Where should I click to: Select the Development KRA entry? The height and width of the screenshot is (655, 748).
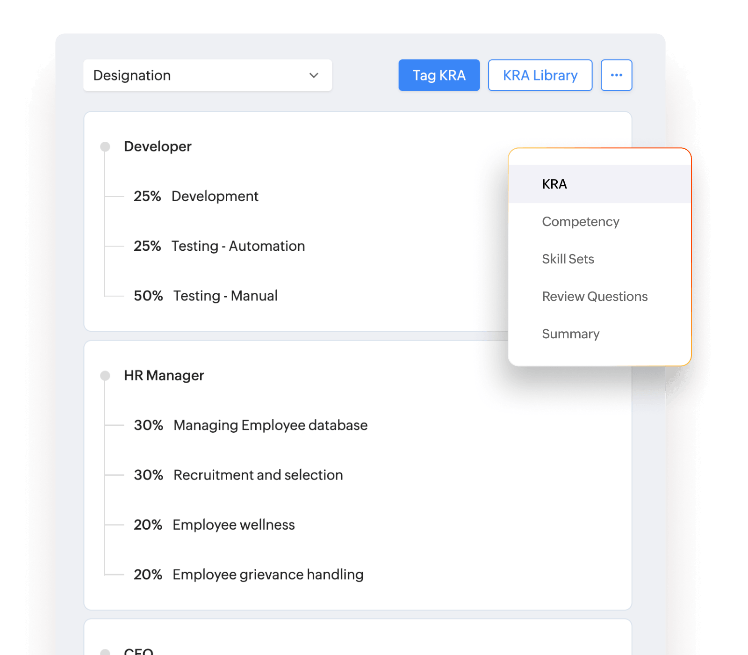pyautogui.click(x=215, y=196)
